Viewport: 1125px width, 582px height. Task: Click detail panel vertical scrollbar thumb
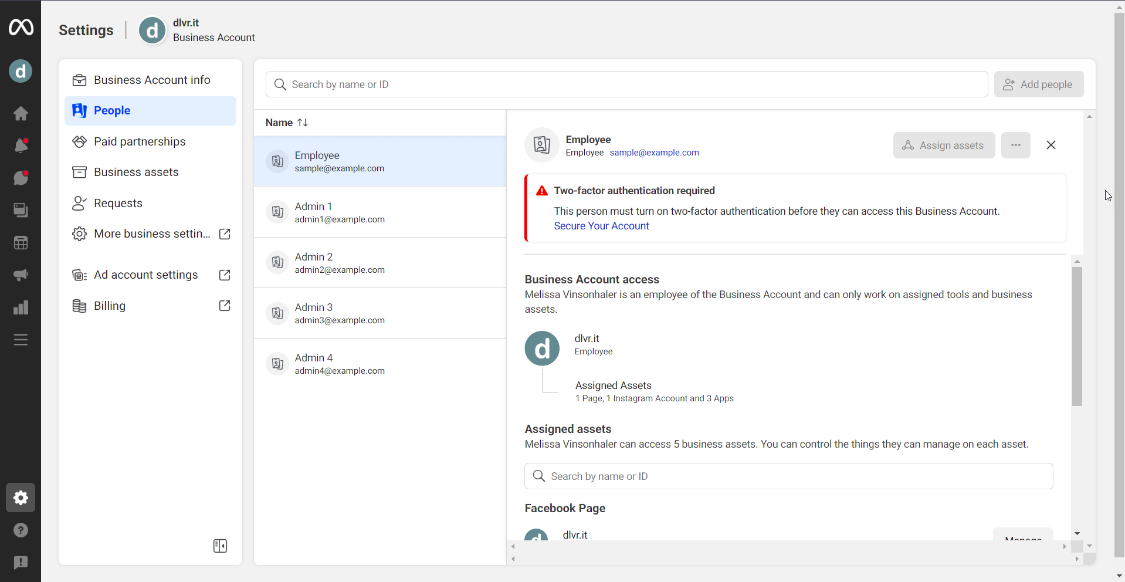[1076, 336]
